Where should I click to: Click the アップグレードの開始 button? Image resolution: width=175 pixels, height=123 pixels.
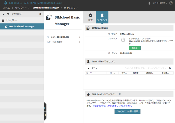pos(128,111)
